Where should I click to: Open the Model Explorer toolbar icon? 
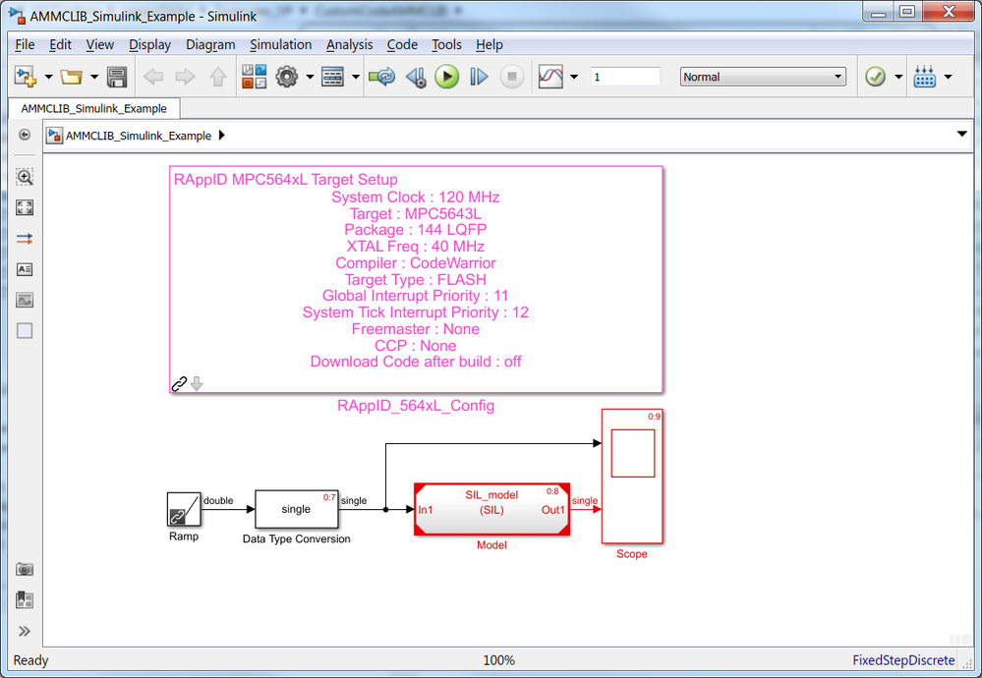point(332,77)
